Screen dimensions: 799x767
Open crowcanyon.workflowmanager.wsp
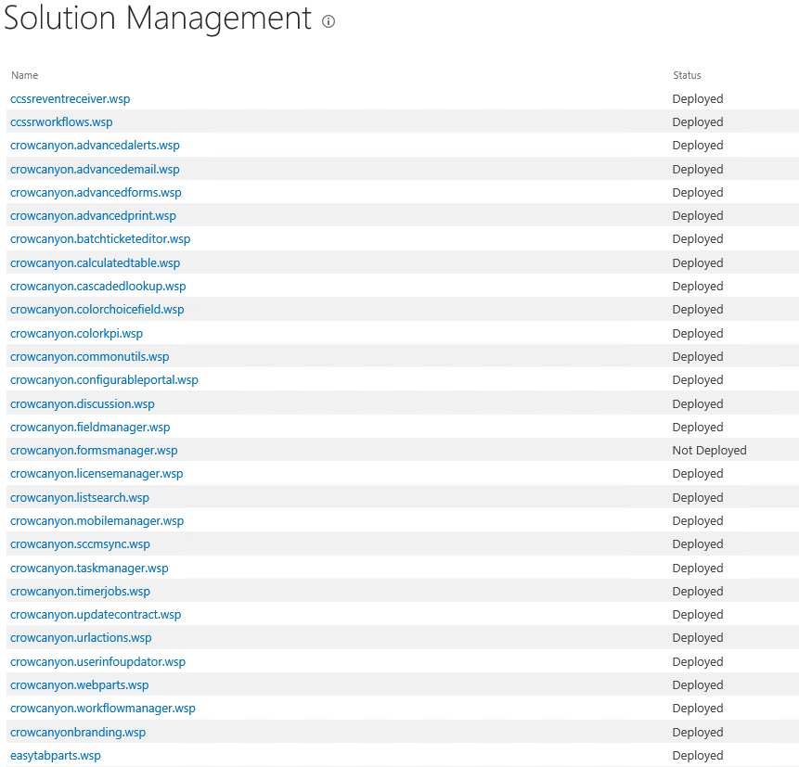(x=103, y=709)
